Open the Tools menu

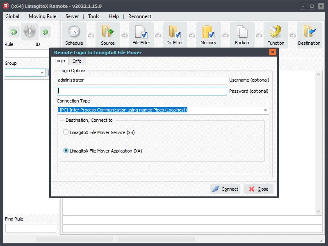93,16
